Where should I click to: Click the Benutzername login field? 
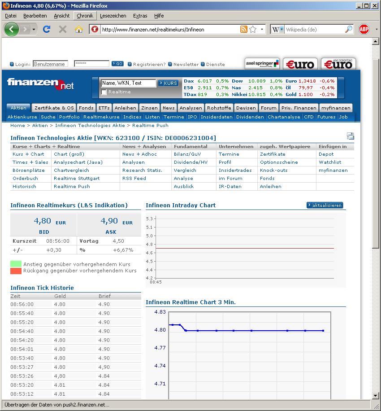point(50,64)
